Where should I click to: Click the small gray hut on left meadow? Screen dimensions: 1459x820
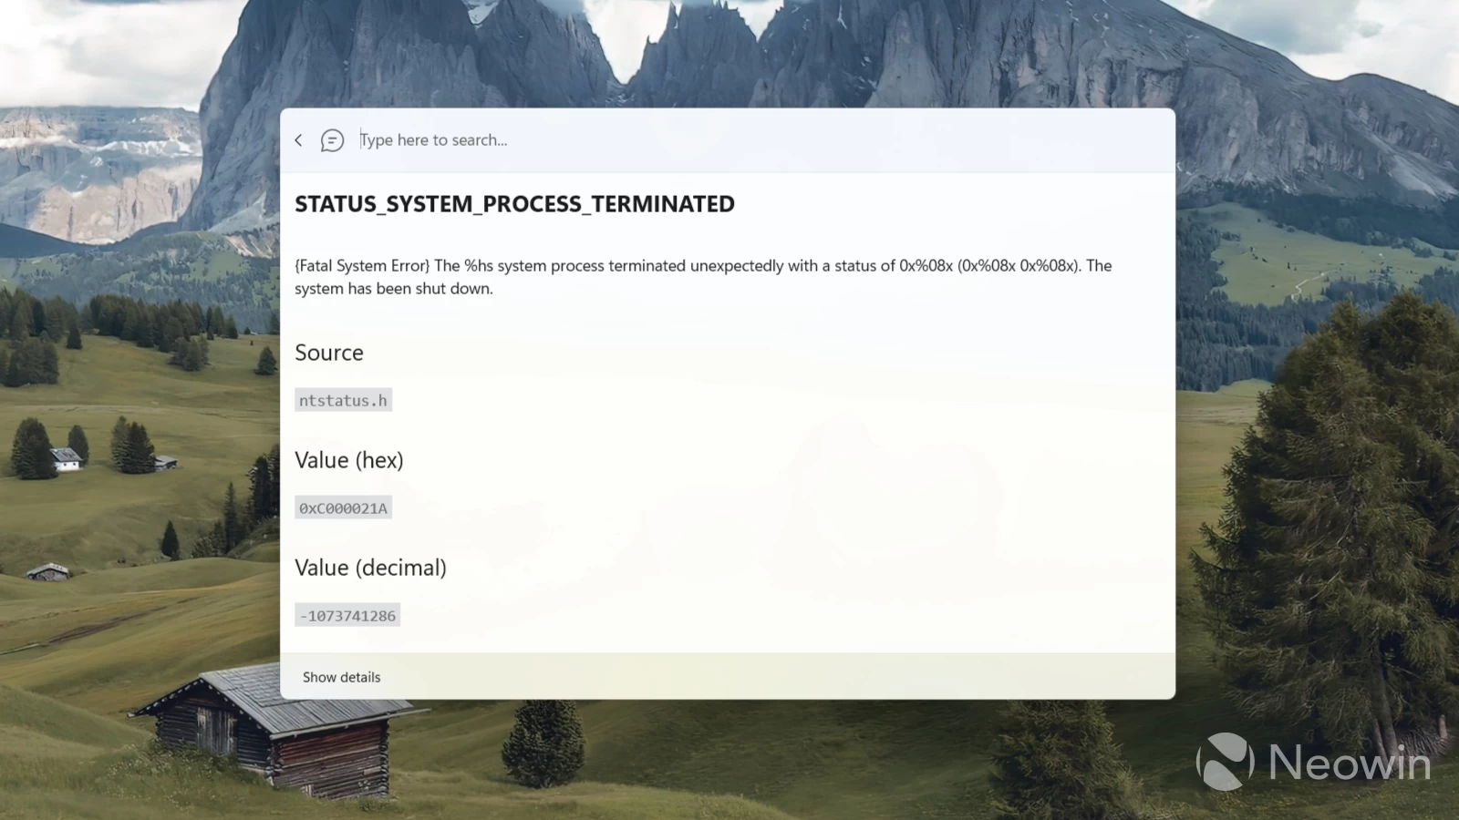48,572
